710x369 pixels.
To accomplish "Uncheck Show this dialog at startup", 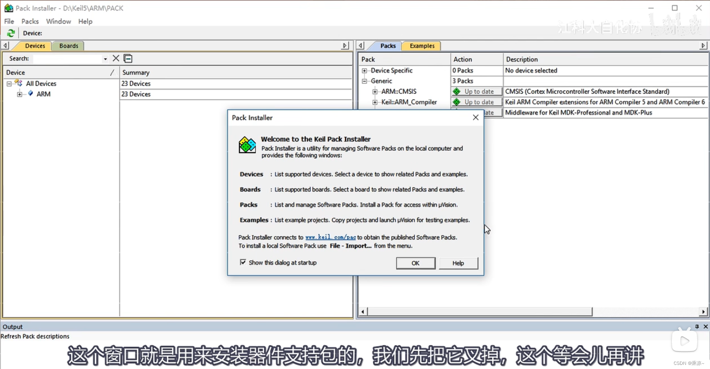I will 243,262.
